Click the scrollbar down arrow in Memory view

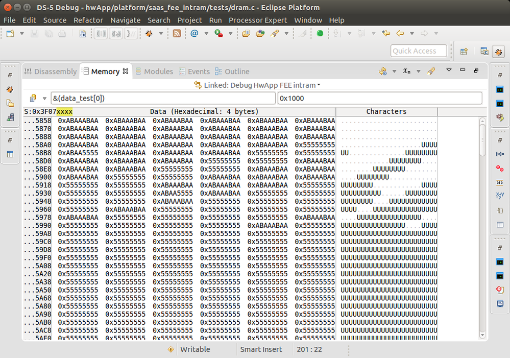[482, 335]
